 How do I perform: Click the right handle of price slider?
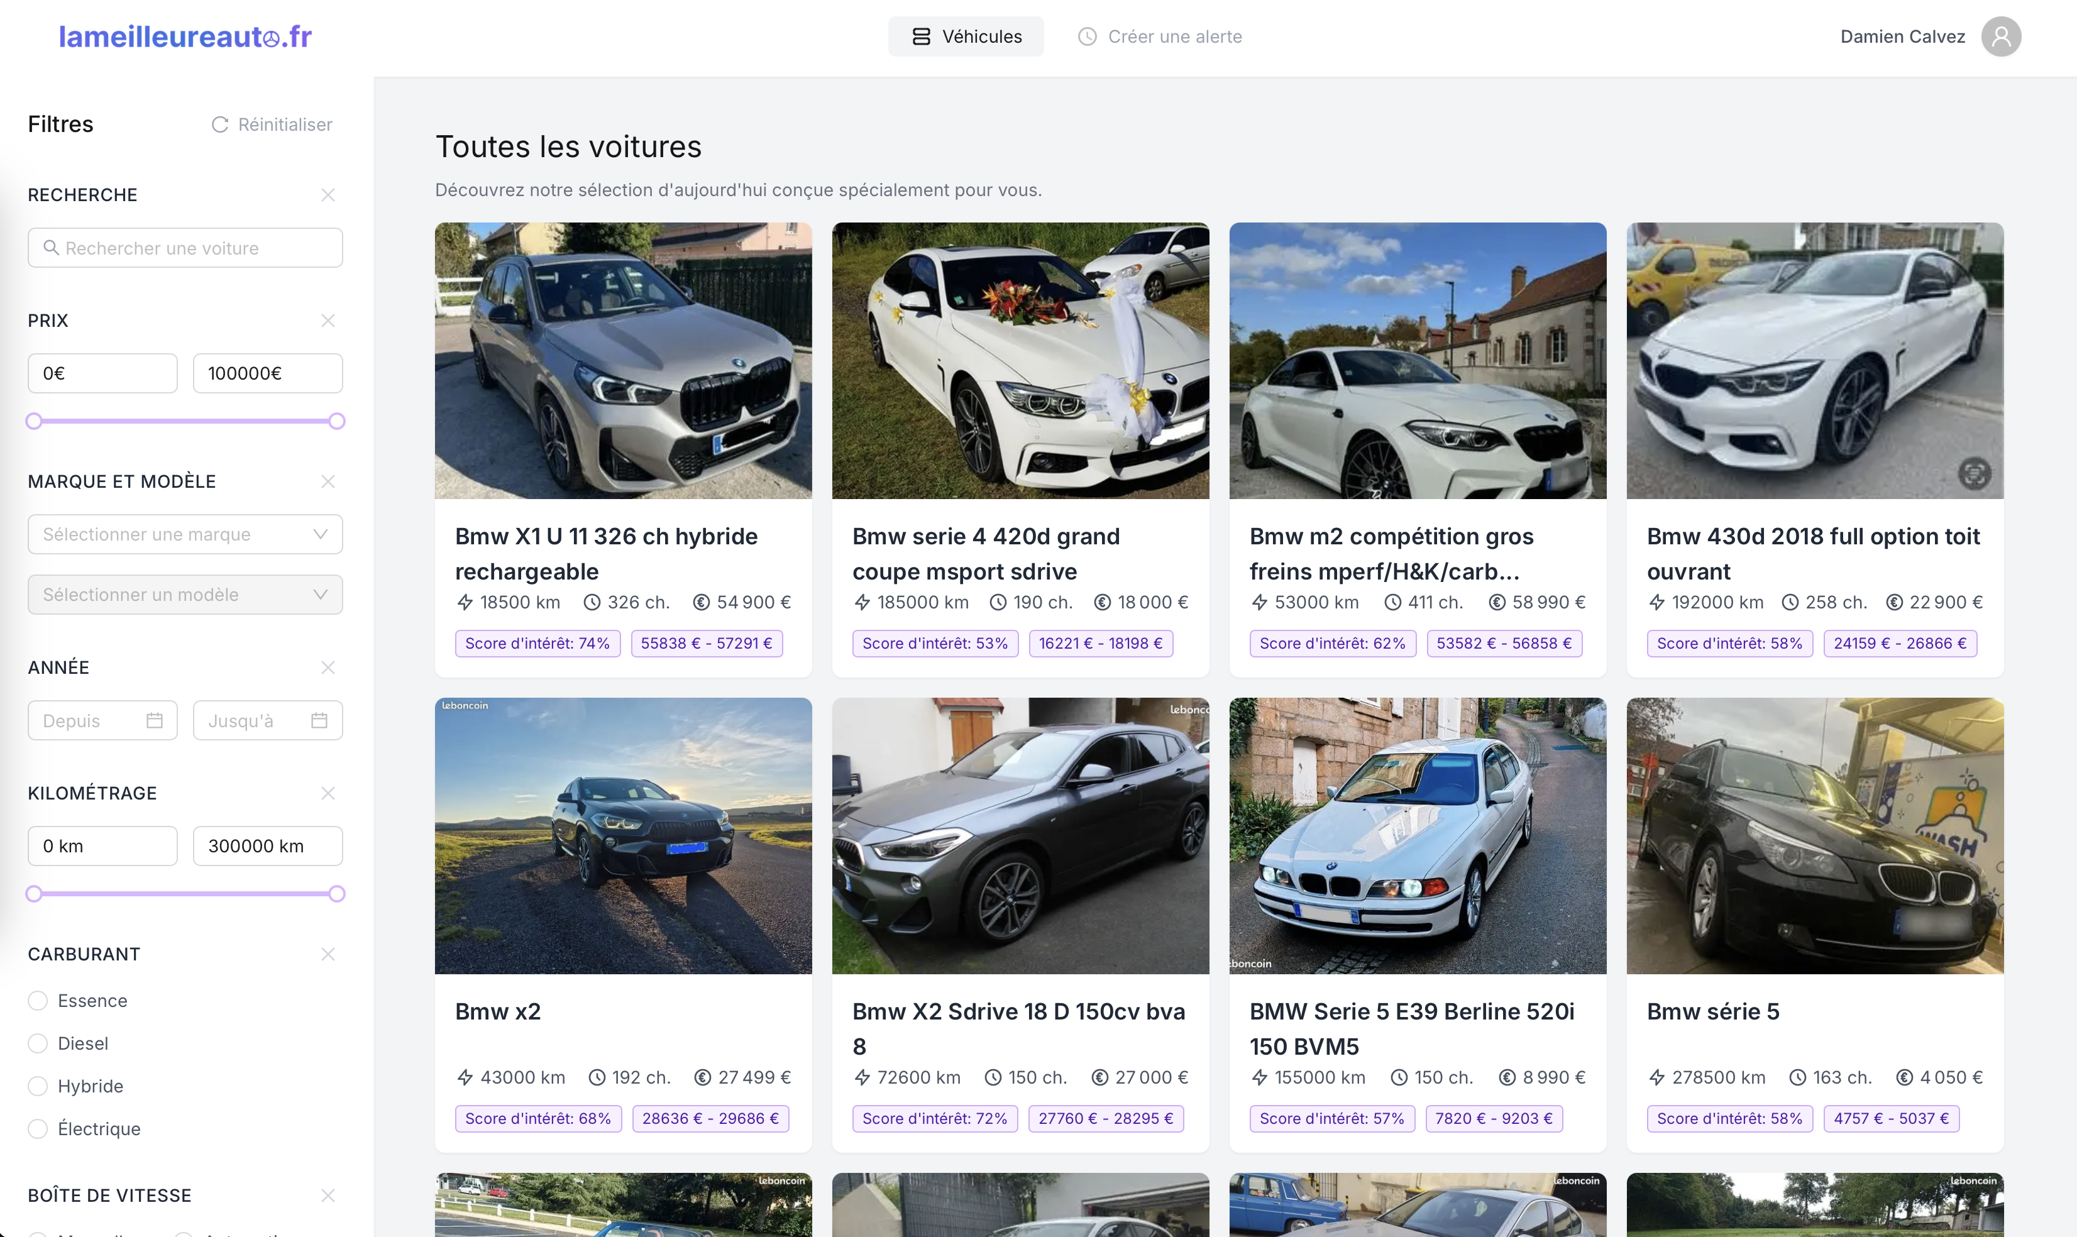[x=337, y=421]
